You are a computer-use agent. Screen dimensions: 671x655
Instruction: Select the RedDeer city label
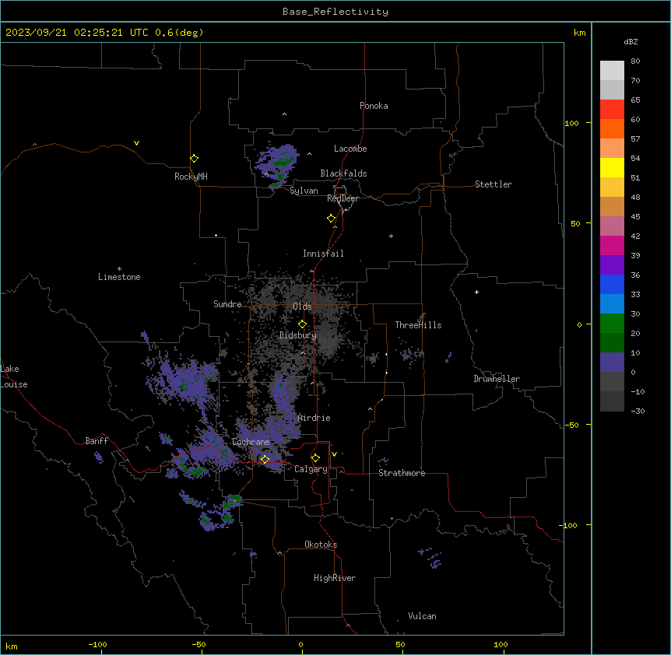click(x=343, y=198)
